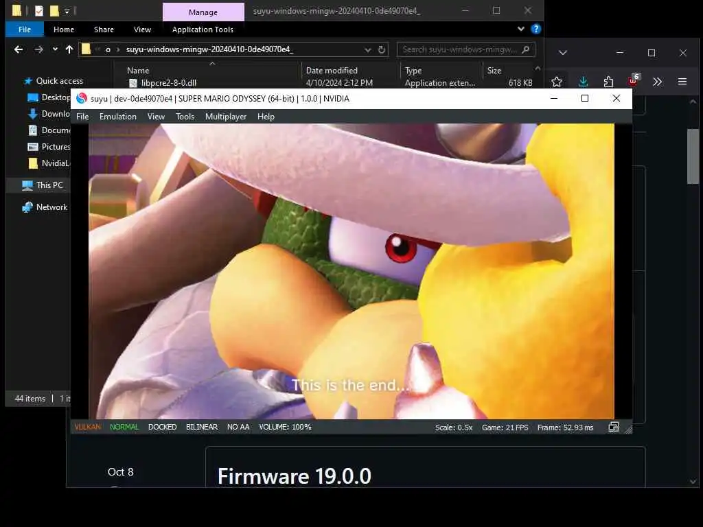Screen dimensions: 703x527
Task: Expand the Explorer ribbon chevron
Action: pyautogui.click(x=520, y=29)
